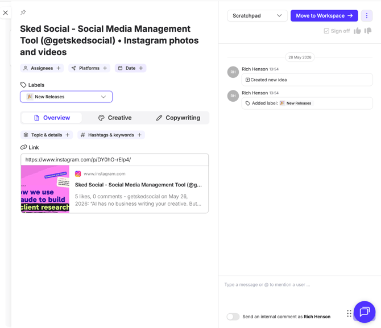This screenshot has height=328, width=381.
Task: Add a platform using the Platforms plus
Action: point(105,68)
